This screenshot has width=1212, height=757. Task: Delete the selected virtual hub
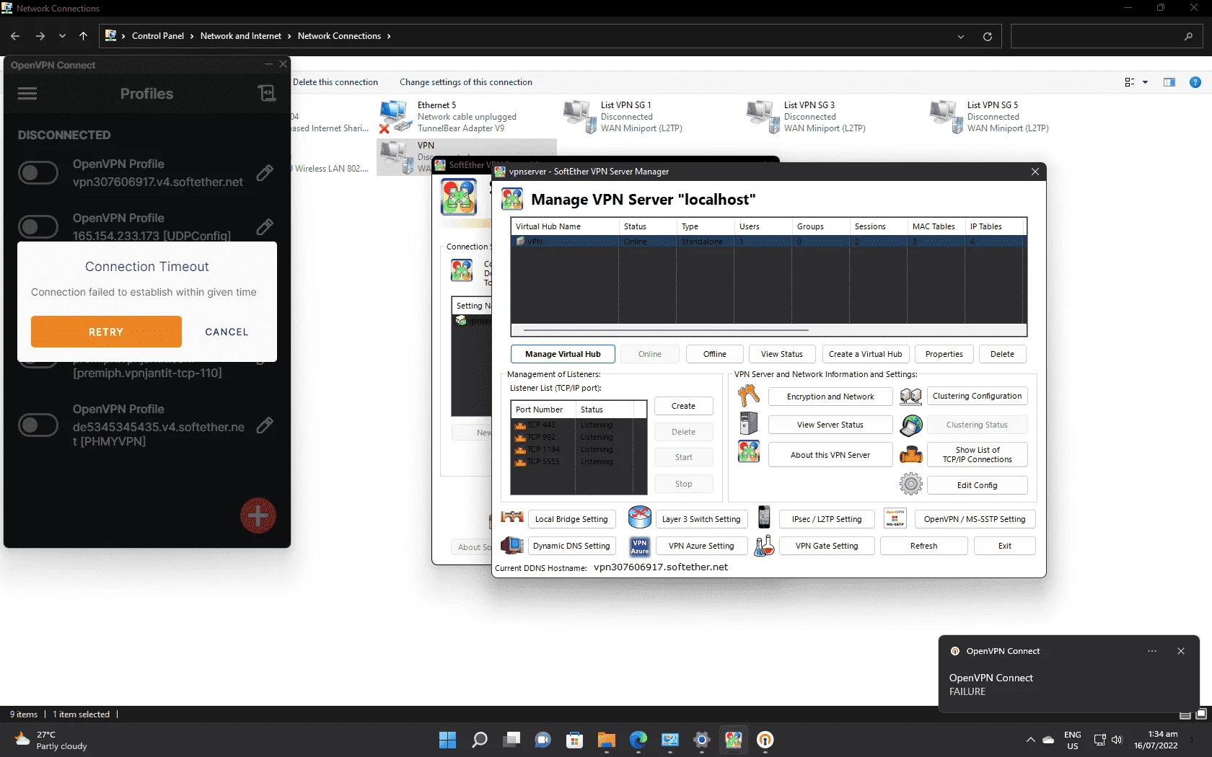[1002, 354]
